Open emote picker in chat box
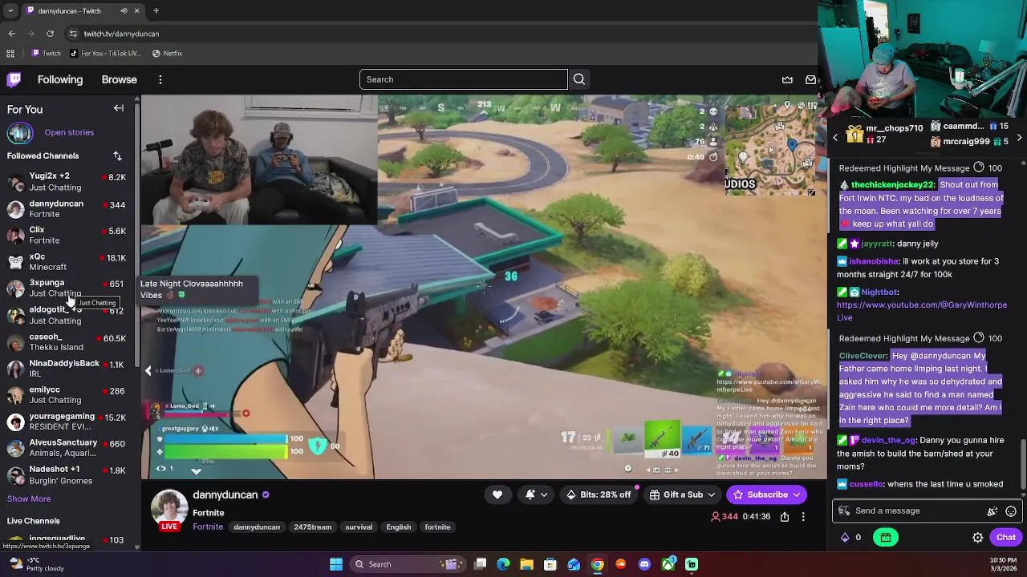This screenshot has width=1027, height=577. [1011, 510]
